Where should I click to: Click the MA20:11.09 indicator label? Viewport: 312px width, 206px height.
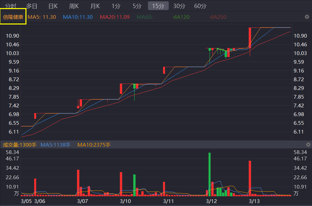click(115, 17)
